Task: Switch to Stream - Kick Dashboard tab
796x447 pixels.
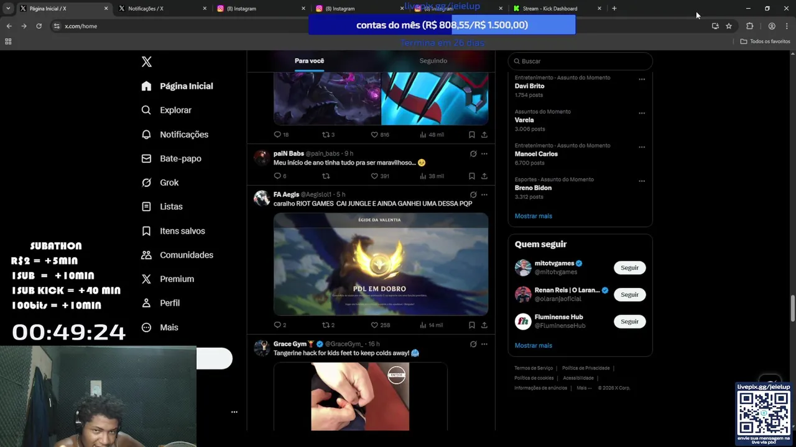Action: point(557,9)
